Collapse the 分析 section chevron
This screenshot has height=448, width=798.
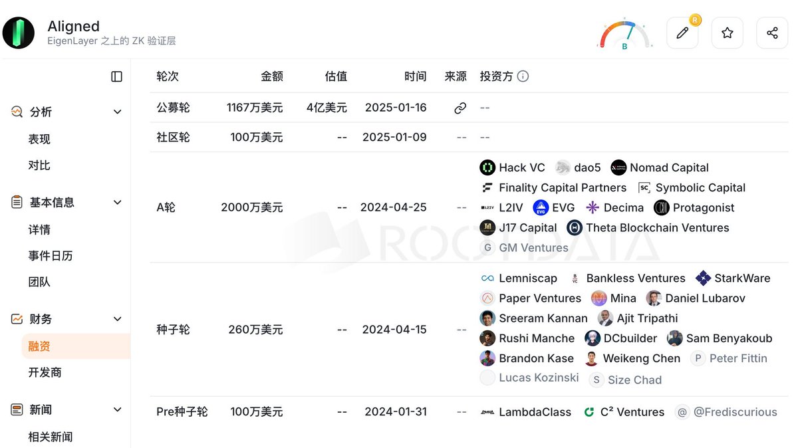point(118,112)
